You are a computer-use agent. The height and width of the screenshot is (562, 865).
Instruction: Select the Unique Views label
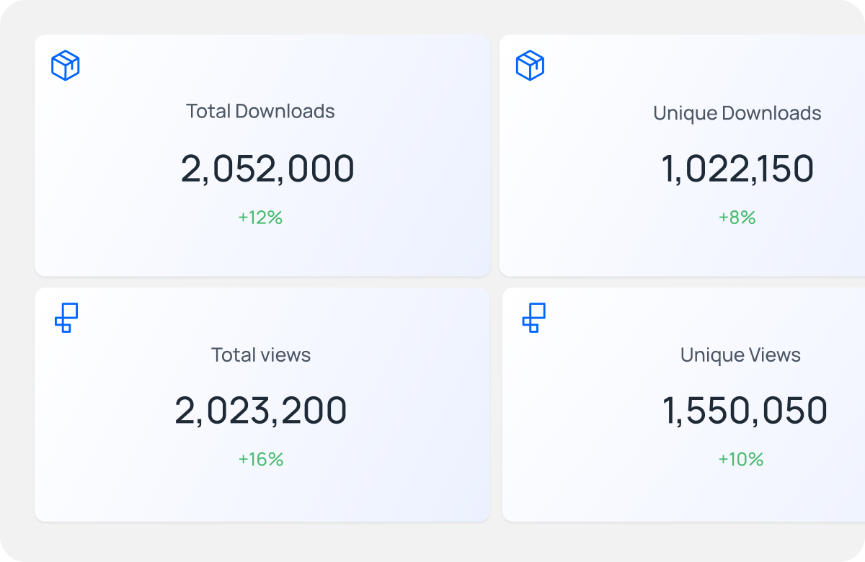coord(740,354)
